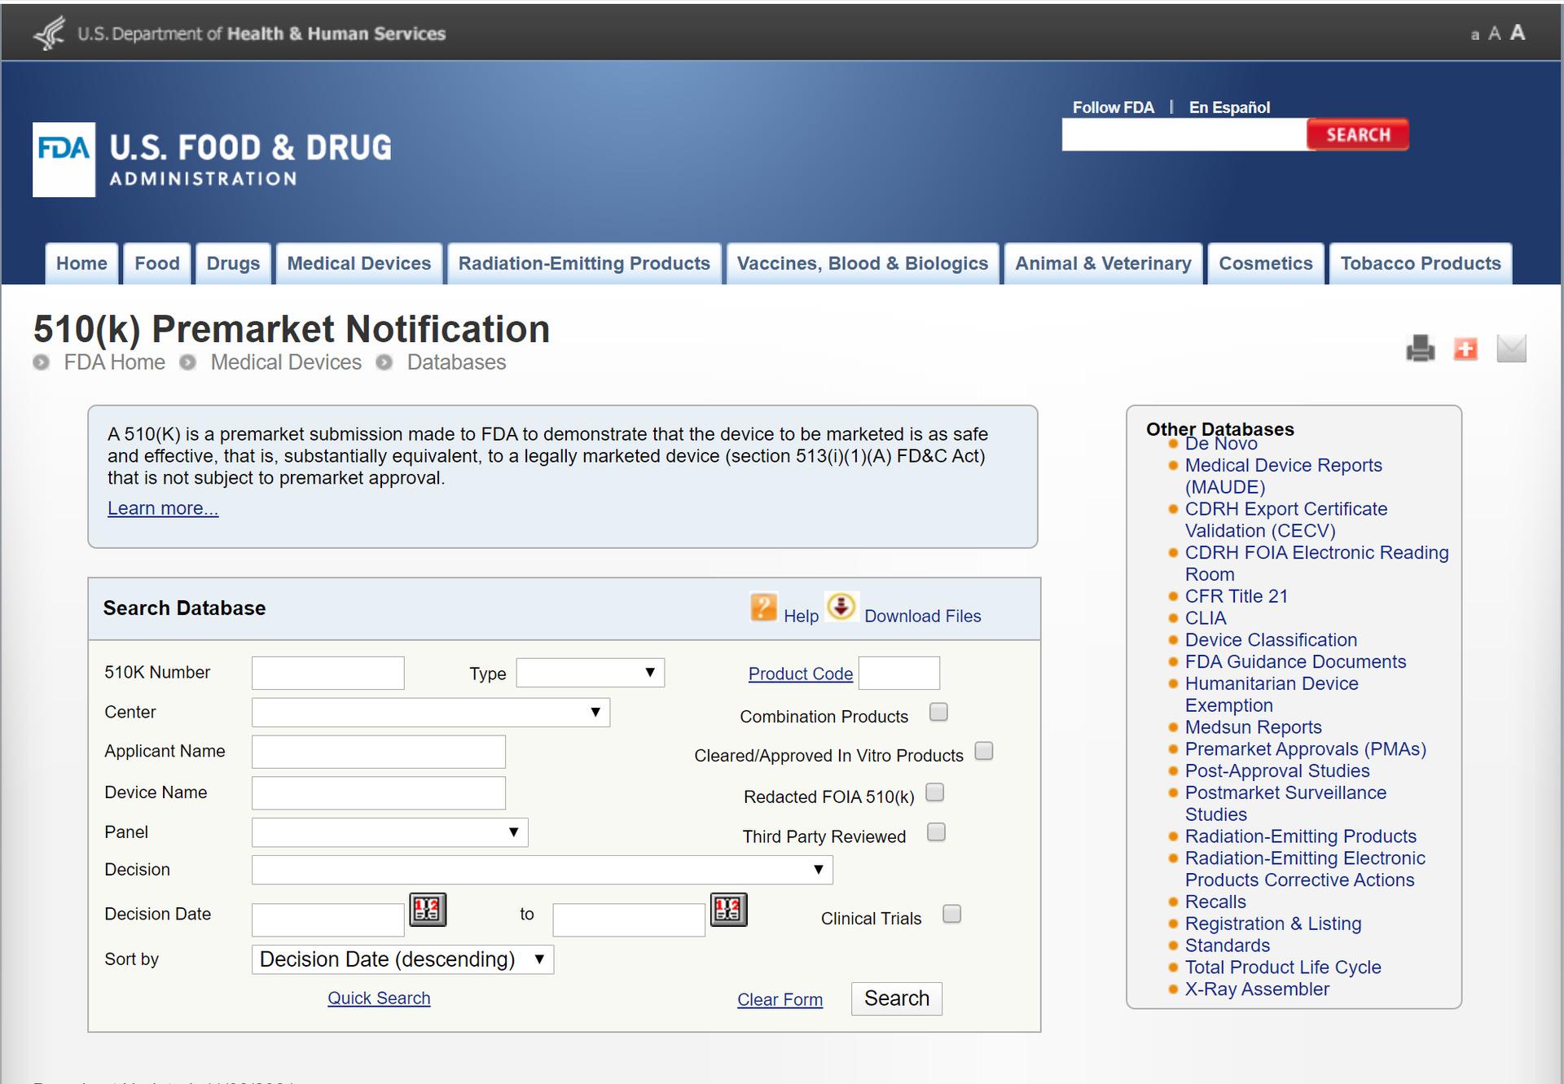Select the largest text size A
The image size is (1564, 1084).
pyautogui.click(x=1517, y=33)
